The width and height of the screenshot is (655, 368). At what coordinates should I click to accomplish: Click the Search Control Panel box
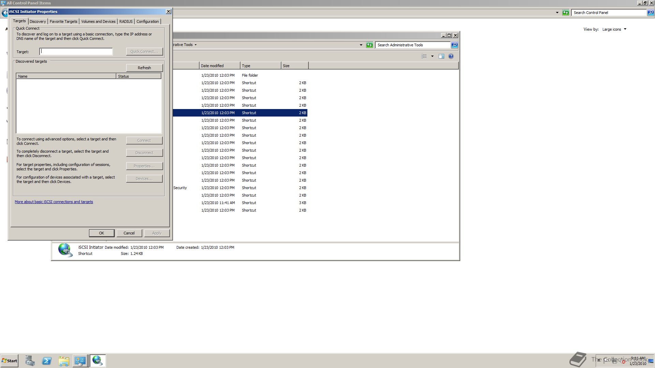(x=609, y=13)
